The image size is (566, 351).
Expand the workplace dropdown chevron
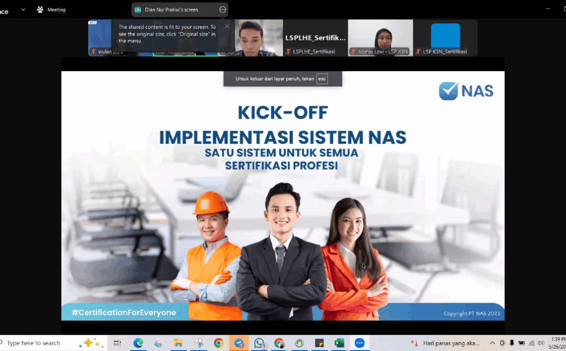(x=23, y=10)
